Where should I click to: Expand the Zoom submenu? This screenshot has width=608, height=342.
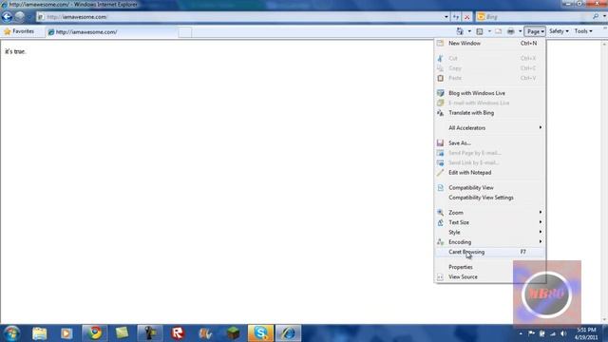tap(490, 213)
